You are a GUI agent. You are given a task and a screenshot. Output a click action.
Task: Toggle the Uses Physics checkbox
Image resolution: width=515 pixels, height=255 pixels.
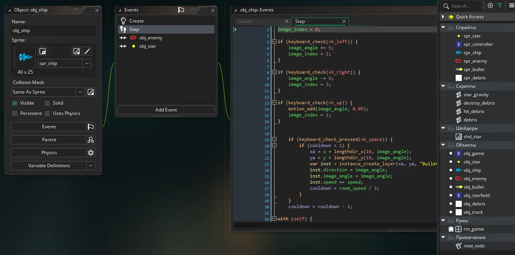[x=47, y=113]
